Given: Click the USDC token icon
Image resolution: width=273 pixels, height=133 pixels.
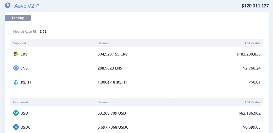Looking at the screenshot, I should coord(16,127).
